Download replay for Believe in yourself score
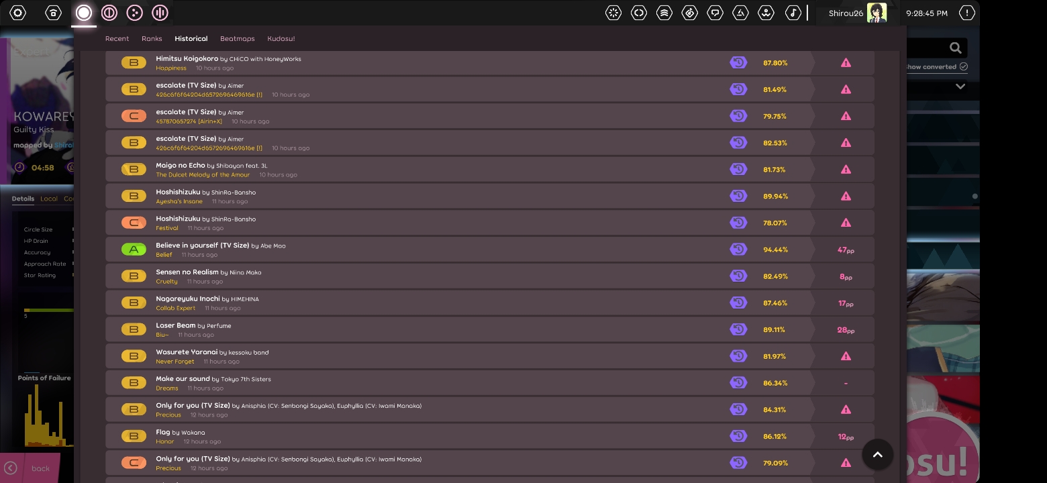The height and width of the screenshot is (483, 1047). [738, 249]
